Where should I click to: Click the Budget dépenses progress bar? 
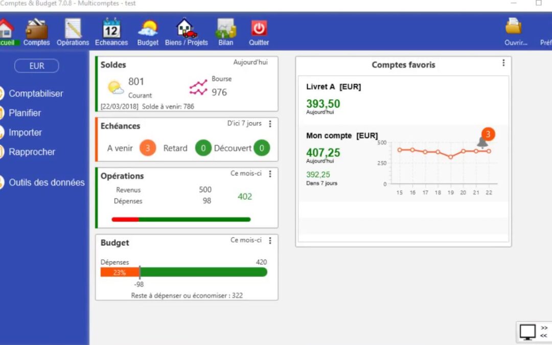[184, 272]
